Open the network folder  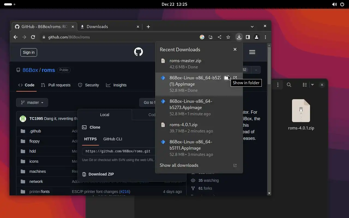[x=36, y=181]
